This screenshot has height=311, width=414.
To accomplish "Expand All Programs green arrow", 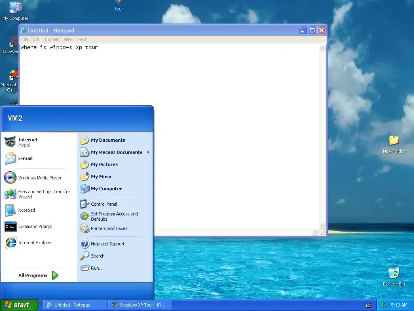I will 55,275.
